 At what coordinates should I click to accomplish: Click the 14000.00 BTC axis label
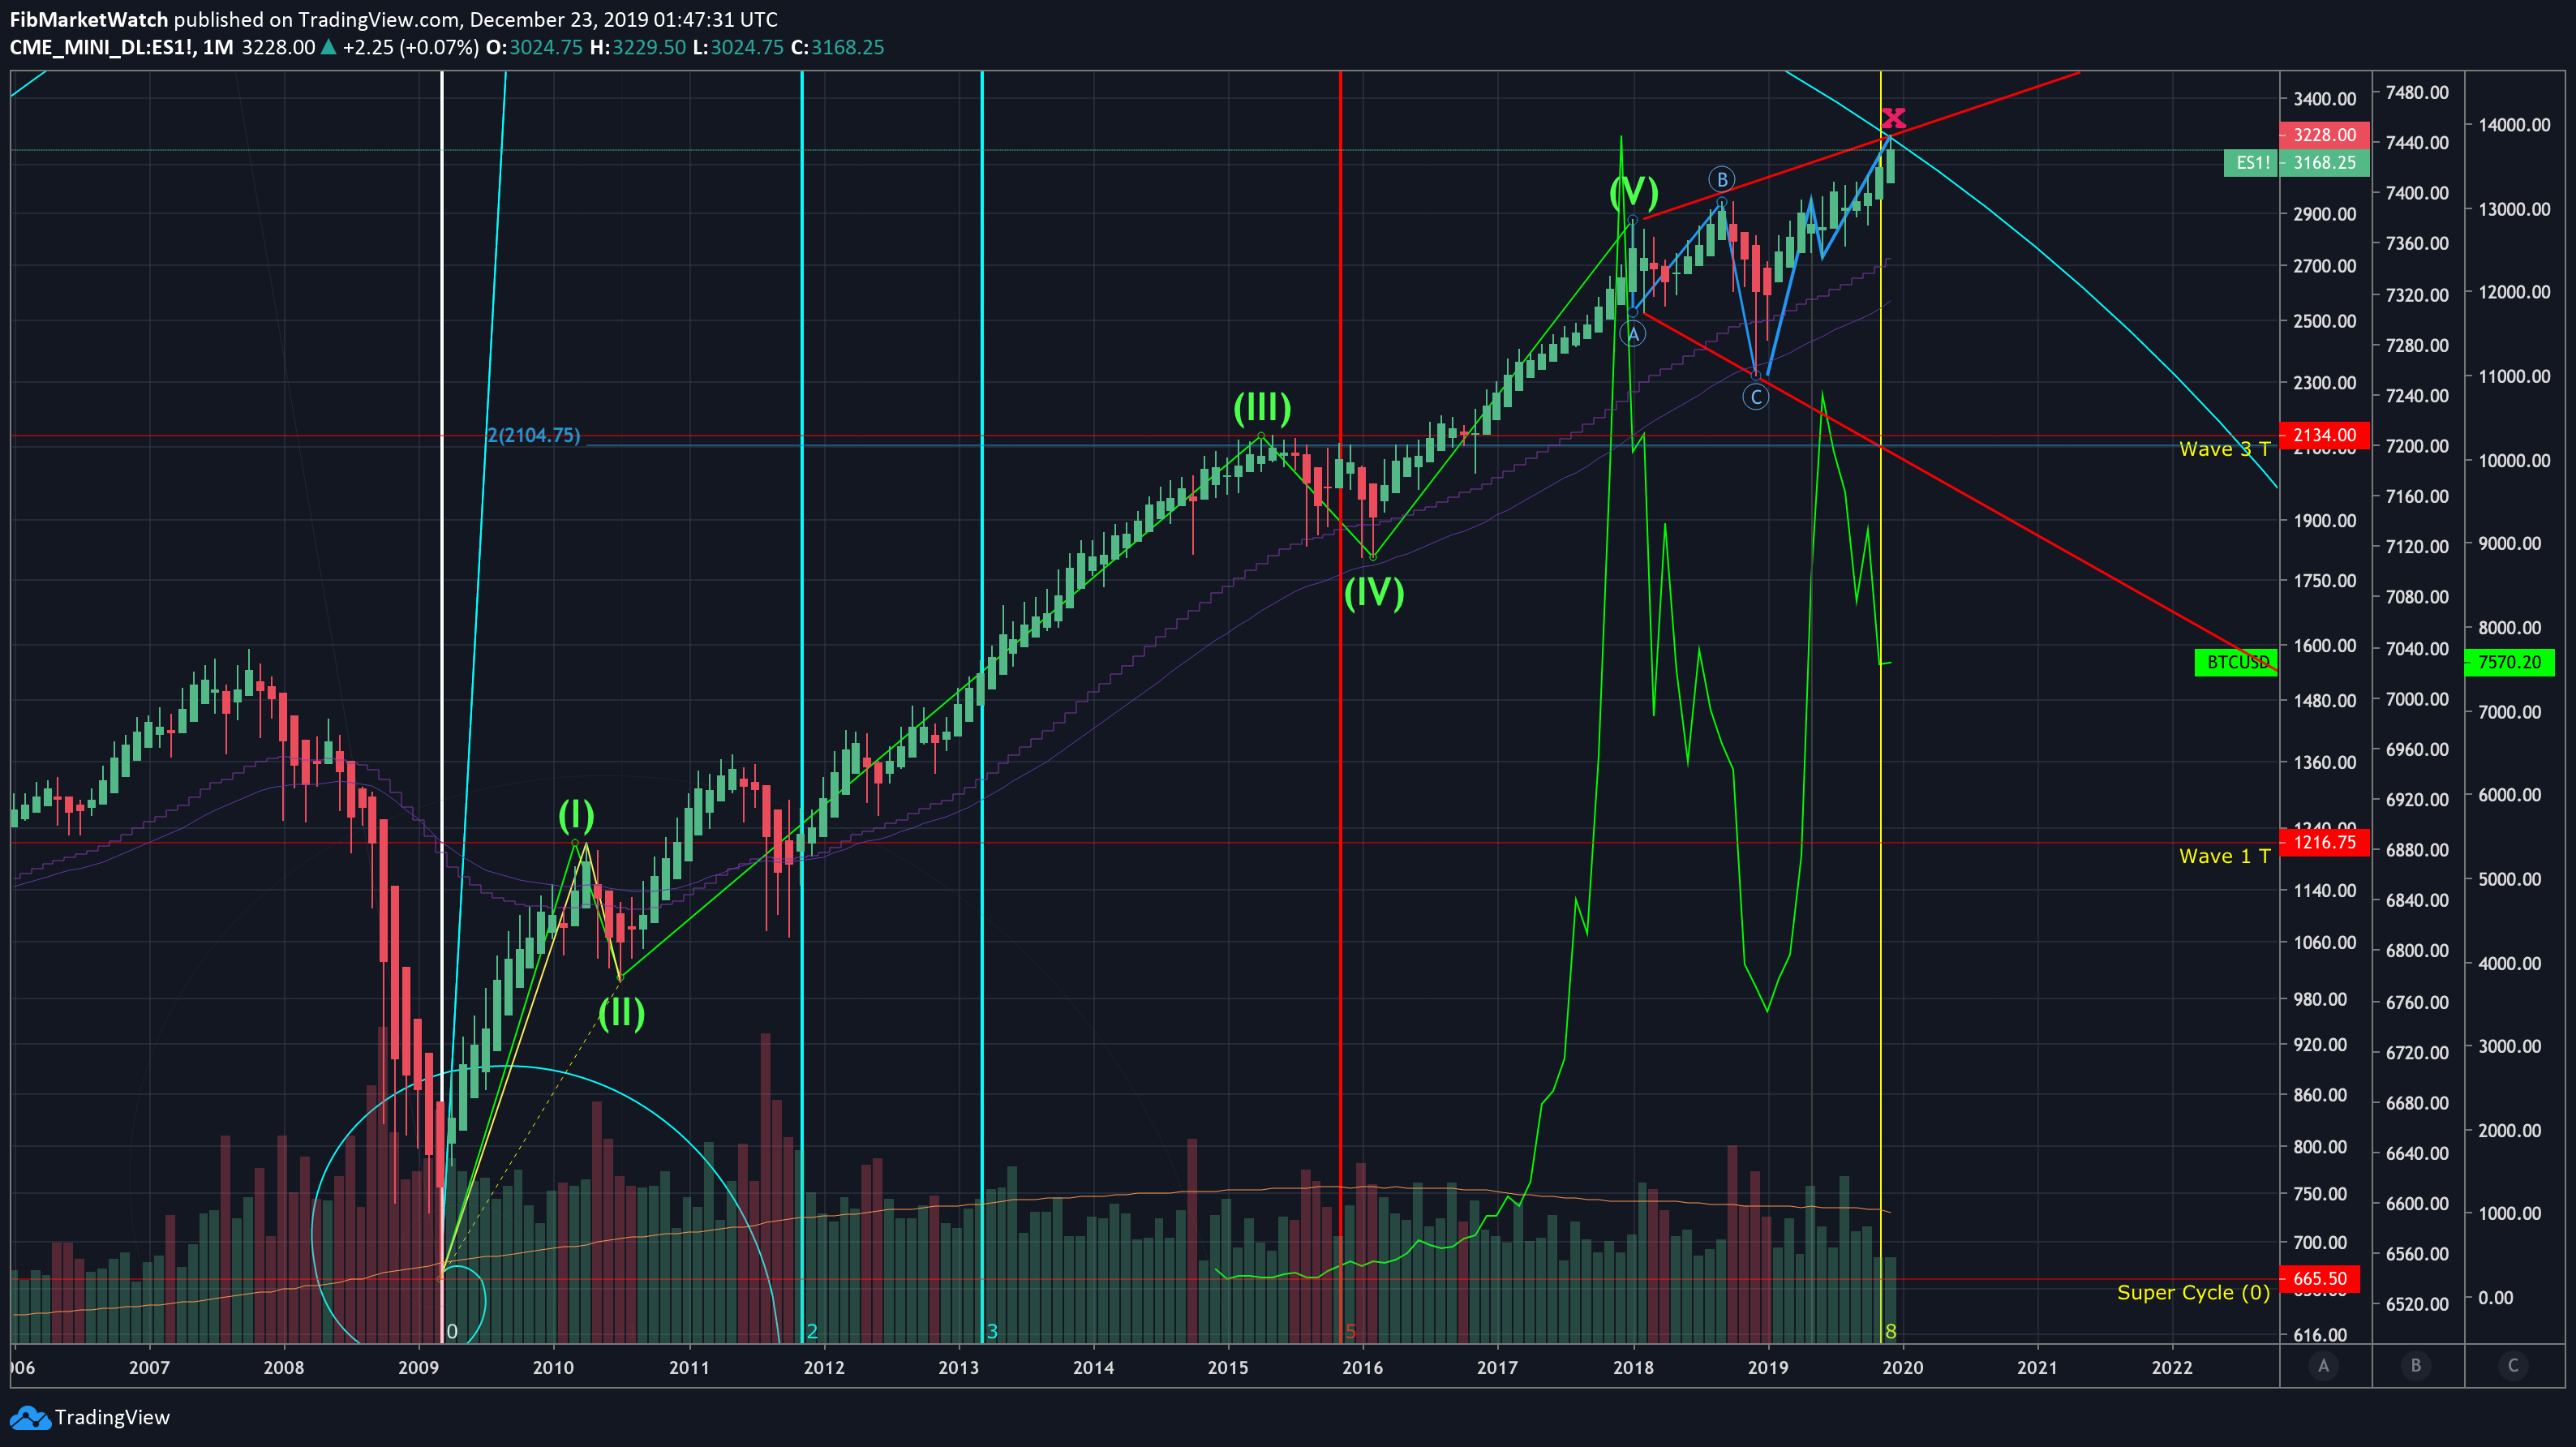[2513, 125]
